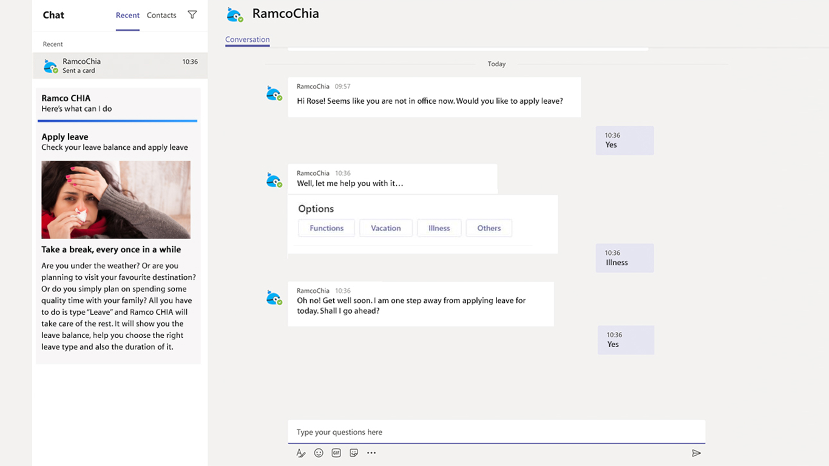Image resolution: width=829 pixels, height=466 pixels.
Task: Click the 'Type your questions here' box
Action: click(496, 432)
